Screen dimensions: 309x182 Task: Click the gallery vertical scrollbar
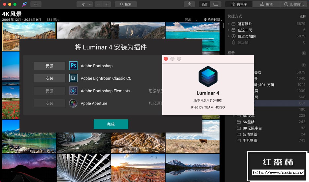point(223,26)
